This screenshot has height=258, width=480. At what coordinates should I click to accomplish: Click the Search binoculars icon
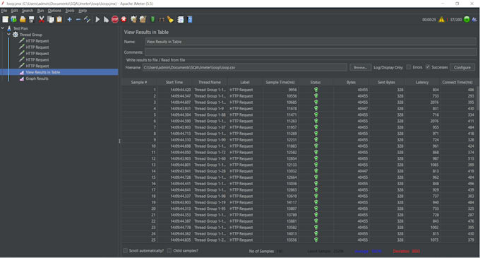(x=162, y=19)
